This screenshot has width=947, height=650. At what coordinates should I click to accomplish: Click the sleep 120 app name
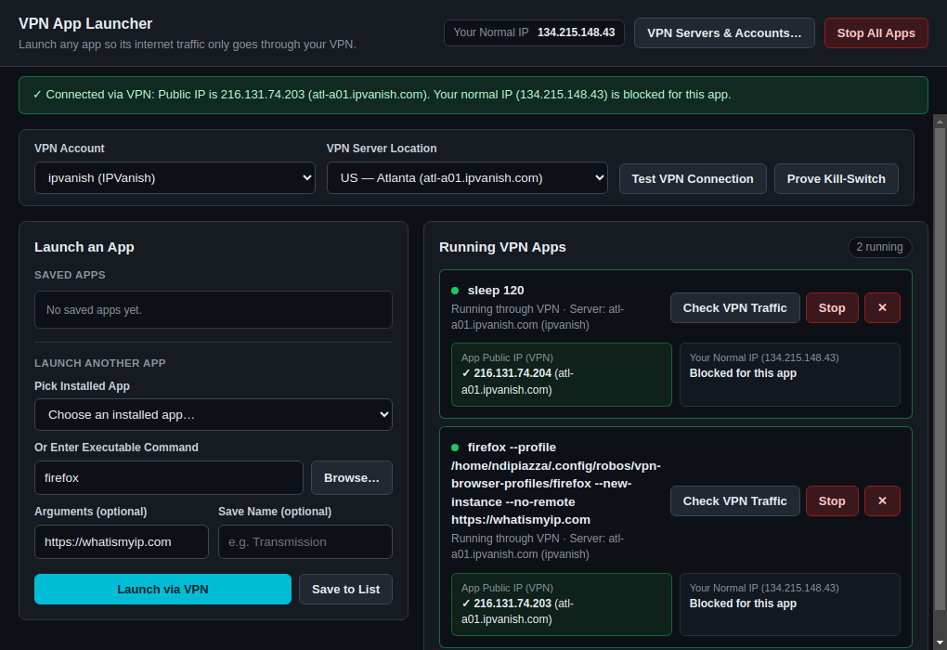(x=495, y=291)
